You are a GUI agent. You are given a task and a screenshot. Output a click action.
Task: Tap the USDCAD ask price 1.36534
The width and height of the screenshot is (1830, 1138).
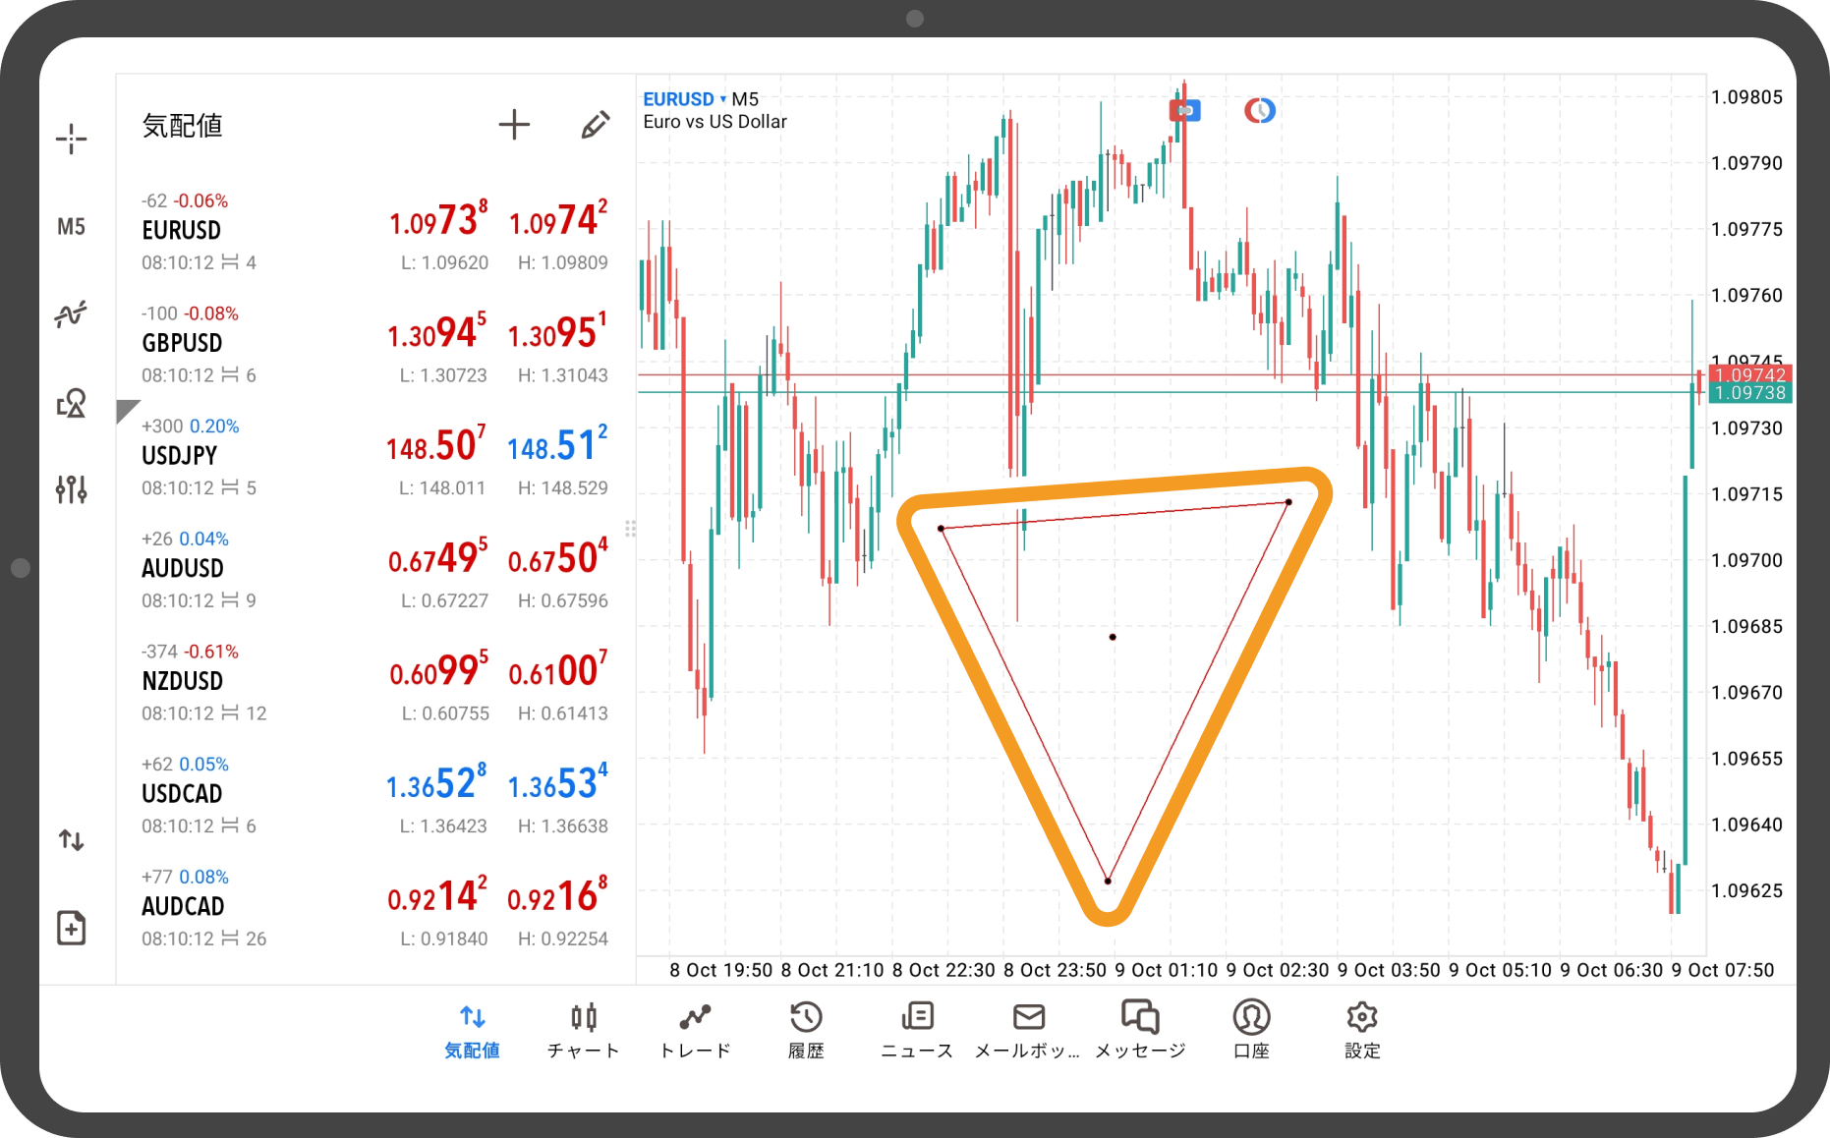click(557, 783)
